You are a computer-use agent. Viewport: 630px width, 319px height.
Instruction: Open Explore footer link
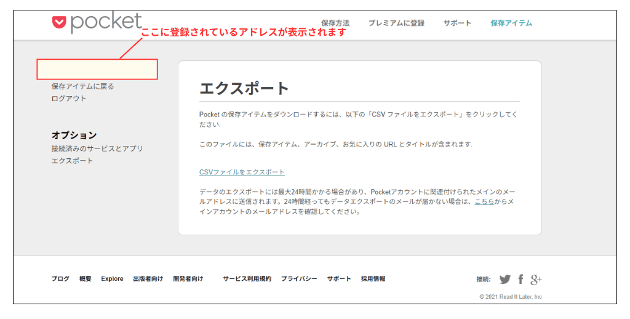(112, 278)
